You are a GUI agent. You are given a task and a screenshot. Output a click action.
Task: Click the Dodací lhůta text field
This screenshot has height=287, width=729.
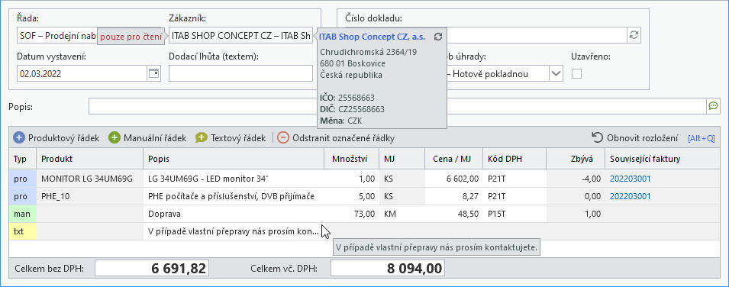coord(240,73)
